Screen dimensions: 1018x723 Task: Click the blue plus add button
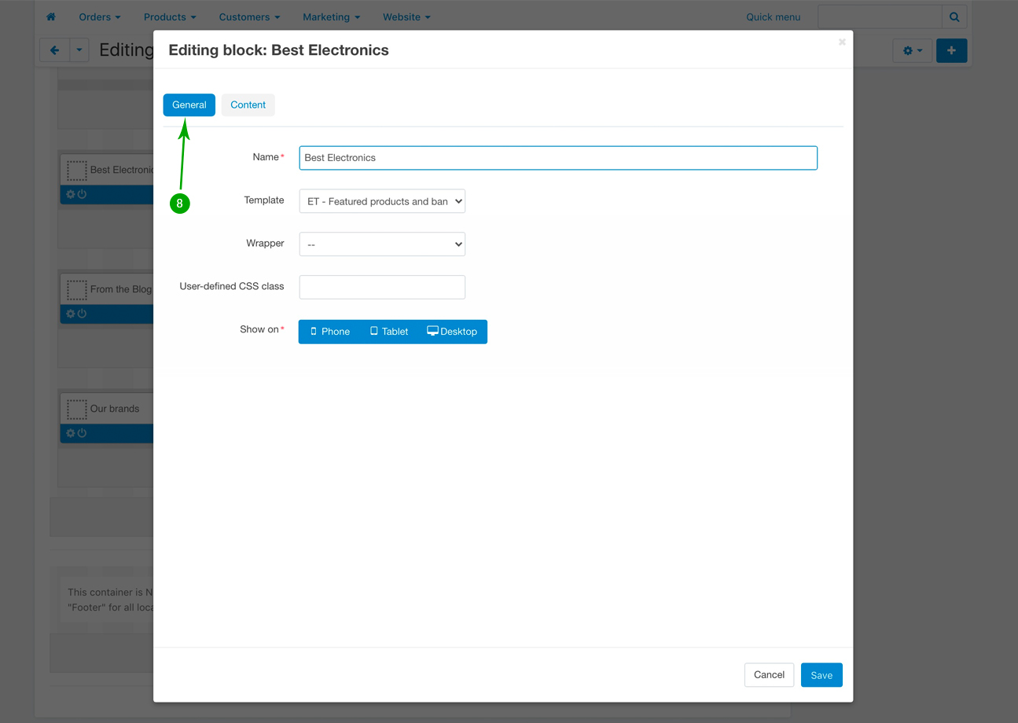tap(951, 50)
